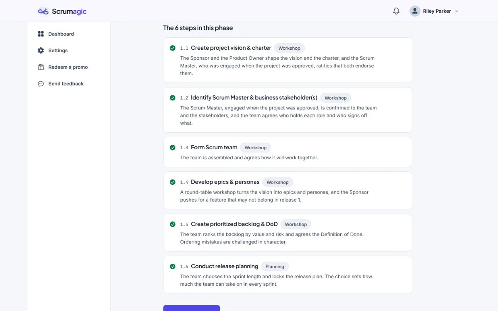Click 'The team ranks the backlog' description
This screenshot has height=311, width=498.
pos(272,238)
